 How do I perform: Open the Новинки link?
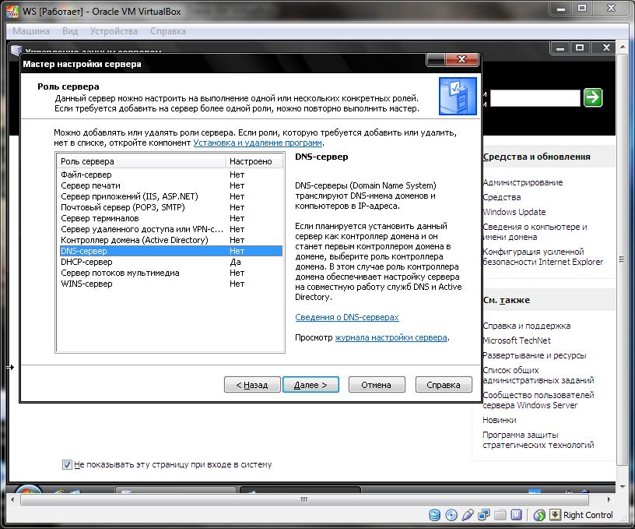tap(500, 420)
